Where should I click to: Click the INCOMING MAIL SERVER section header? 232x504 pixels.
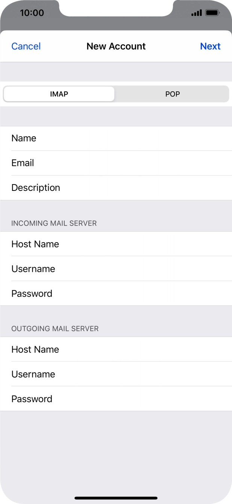[x=54, y=223]
